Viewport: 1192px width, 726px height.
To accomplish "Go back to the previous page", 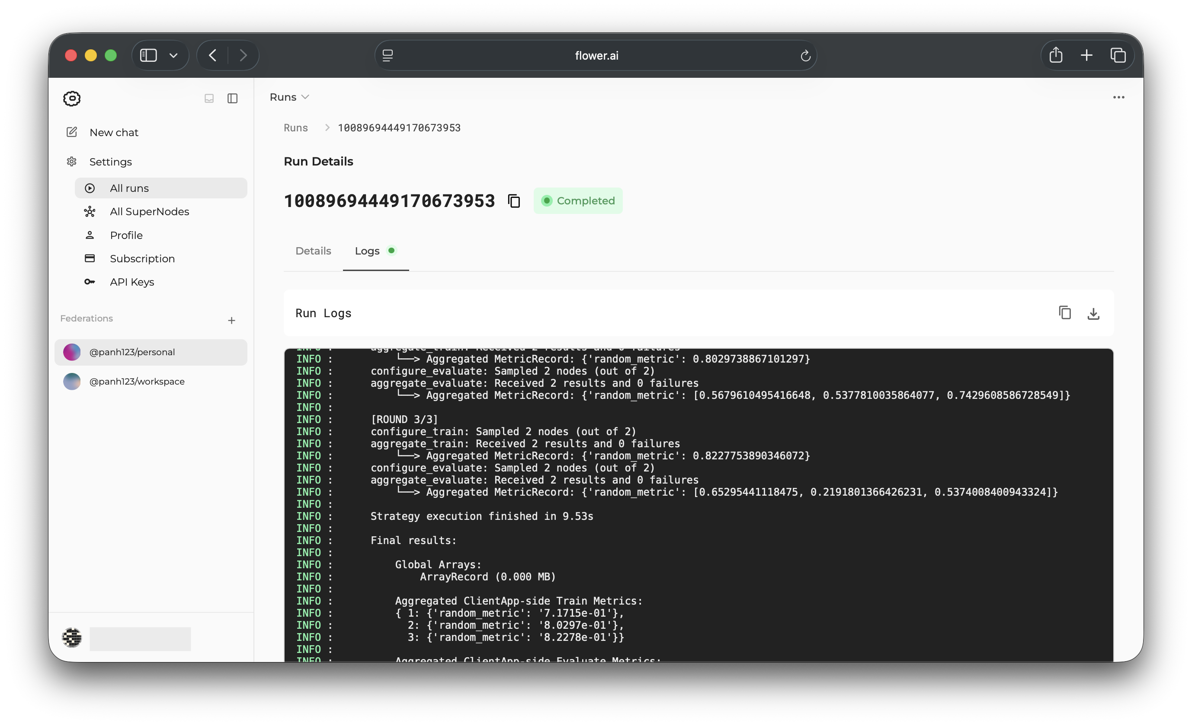I will pos(212,56).
